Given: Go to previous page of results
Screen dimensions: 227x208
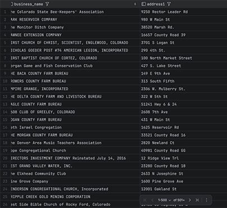Looking at the screenshot, I should tap(152, 200).
